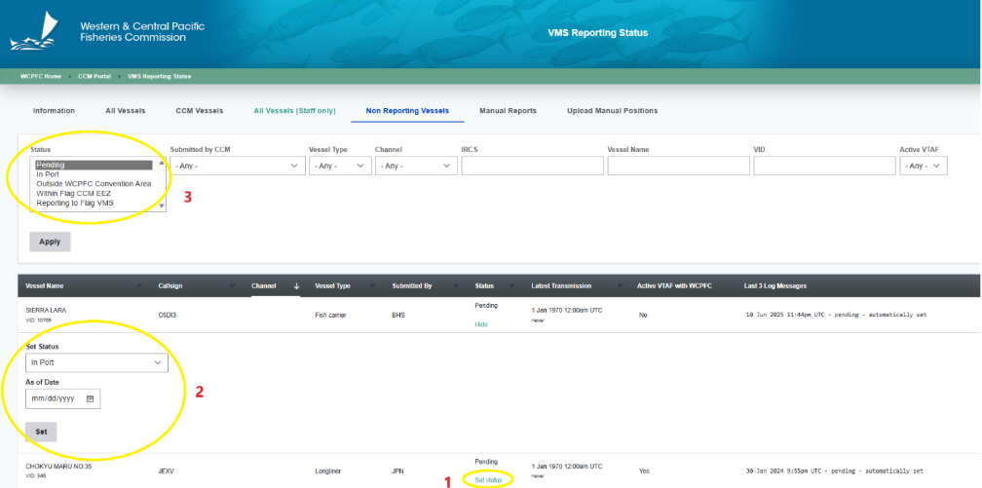Viewport: 982px width, 488px height.
Task: Click the CHOKYU MARU NO.35 vessel name
Action: [58, 467]
